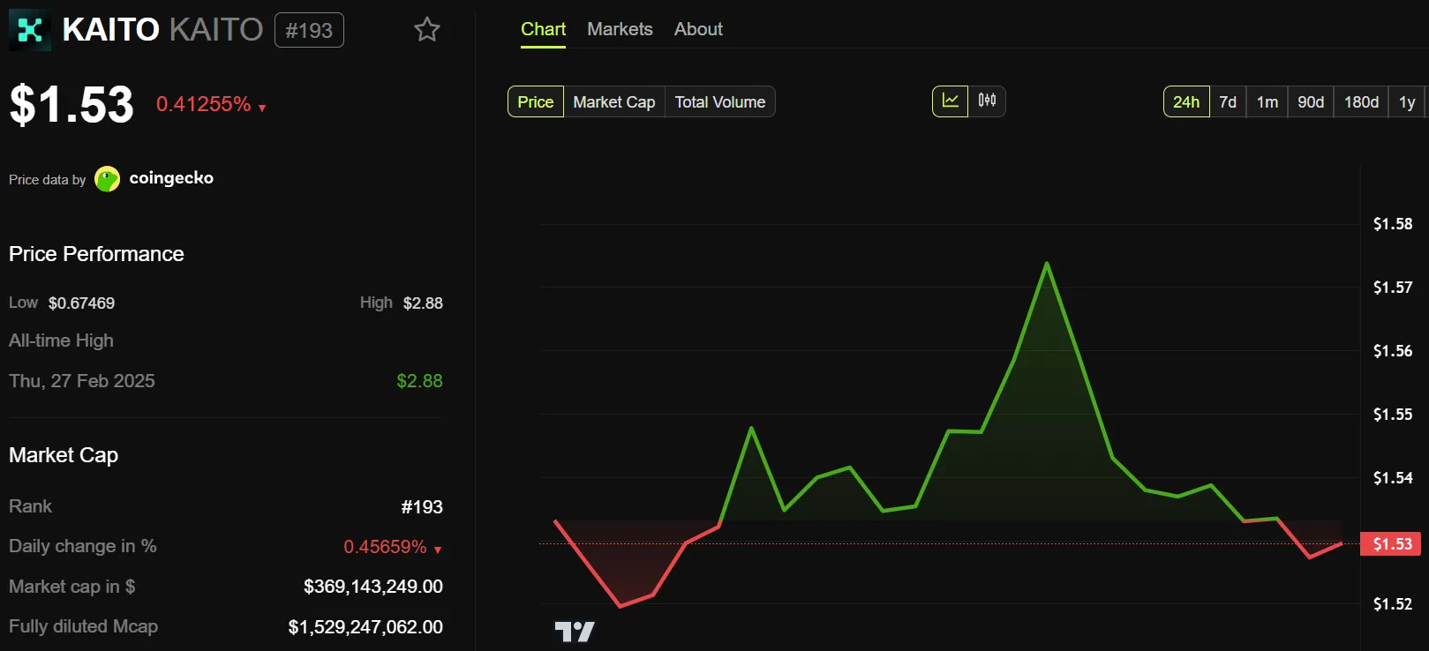
Task: Click the #193 rank badge
Action: click(309, 30)
